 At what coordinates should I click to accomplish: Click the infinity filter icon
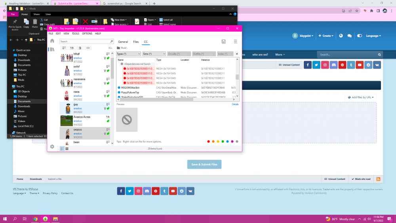[x=88, y=48]
